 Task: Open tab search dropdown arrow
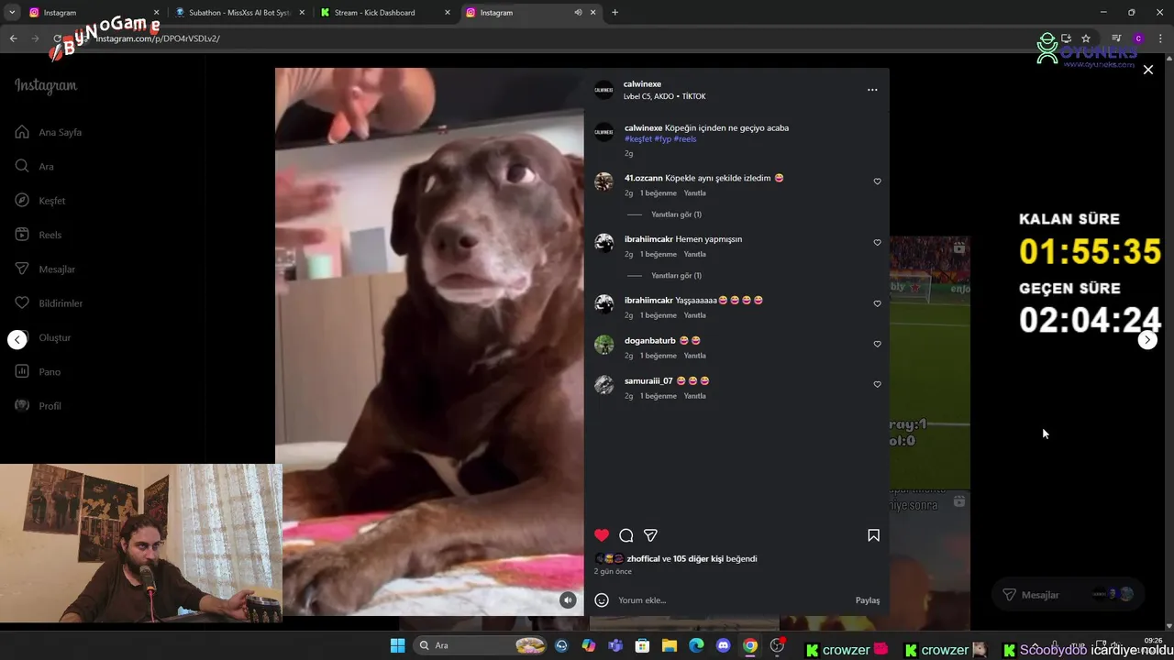pos(12,13)
